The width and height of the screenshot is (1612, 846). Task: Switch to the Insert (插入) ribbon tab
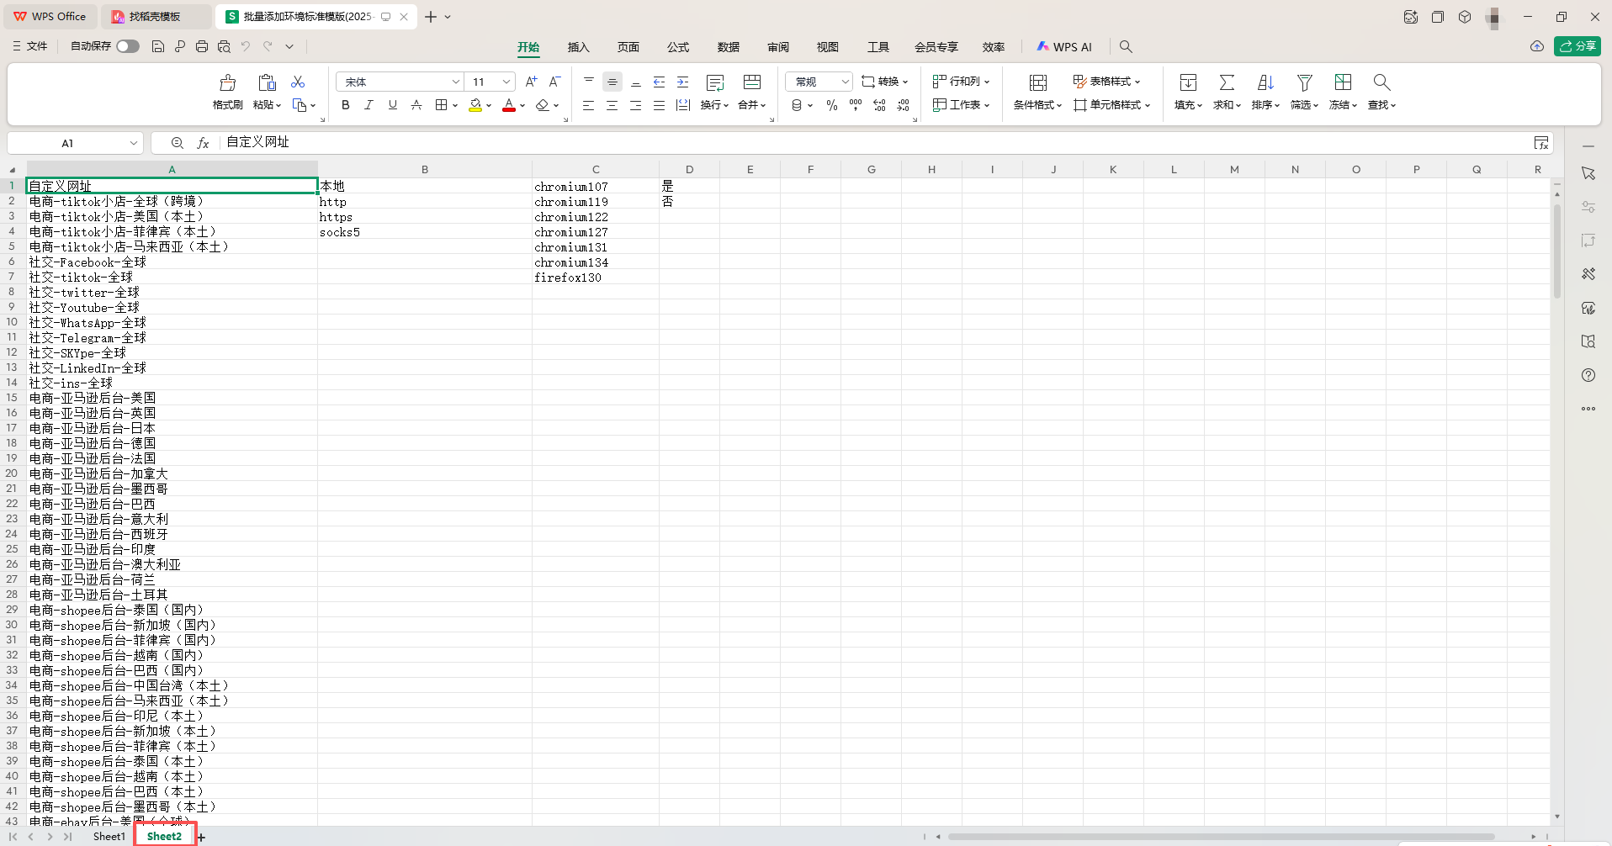[578, 47]
